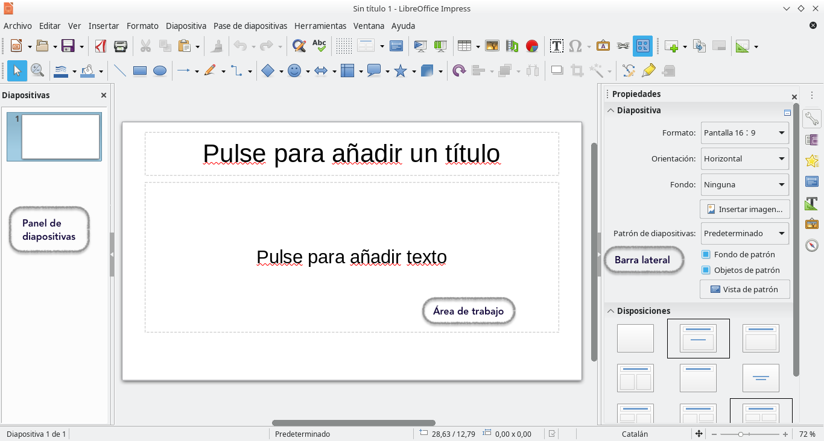Collapse the Disposiciones section

pyautogui.click(x=611, y=311)
